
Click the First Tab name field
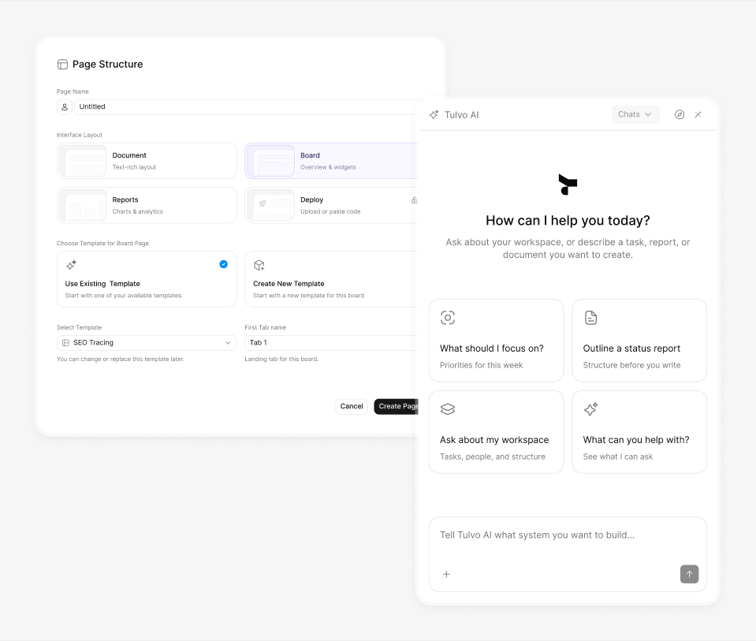[x=331, y=342]
